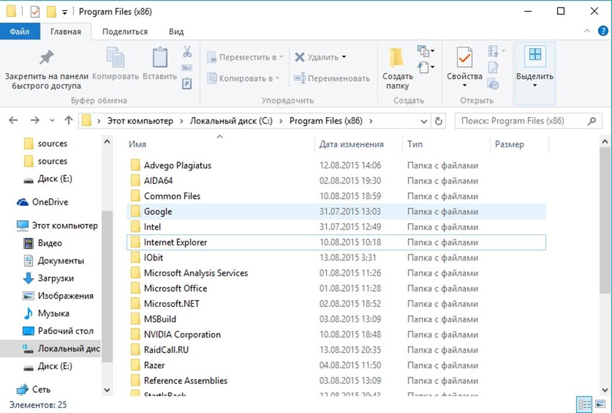Switch to Details view icon in the status bar
The width and height of the screenshot is (612, 413).
click(585, 404)
